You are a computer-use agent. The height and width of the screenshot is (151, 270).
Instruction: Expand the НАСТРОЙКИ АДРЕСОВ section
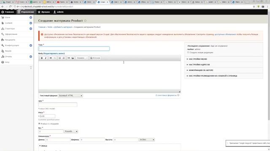199,65
